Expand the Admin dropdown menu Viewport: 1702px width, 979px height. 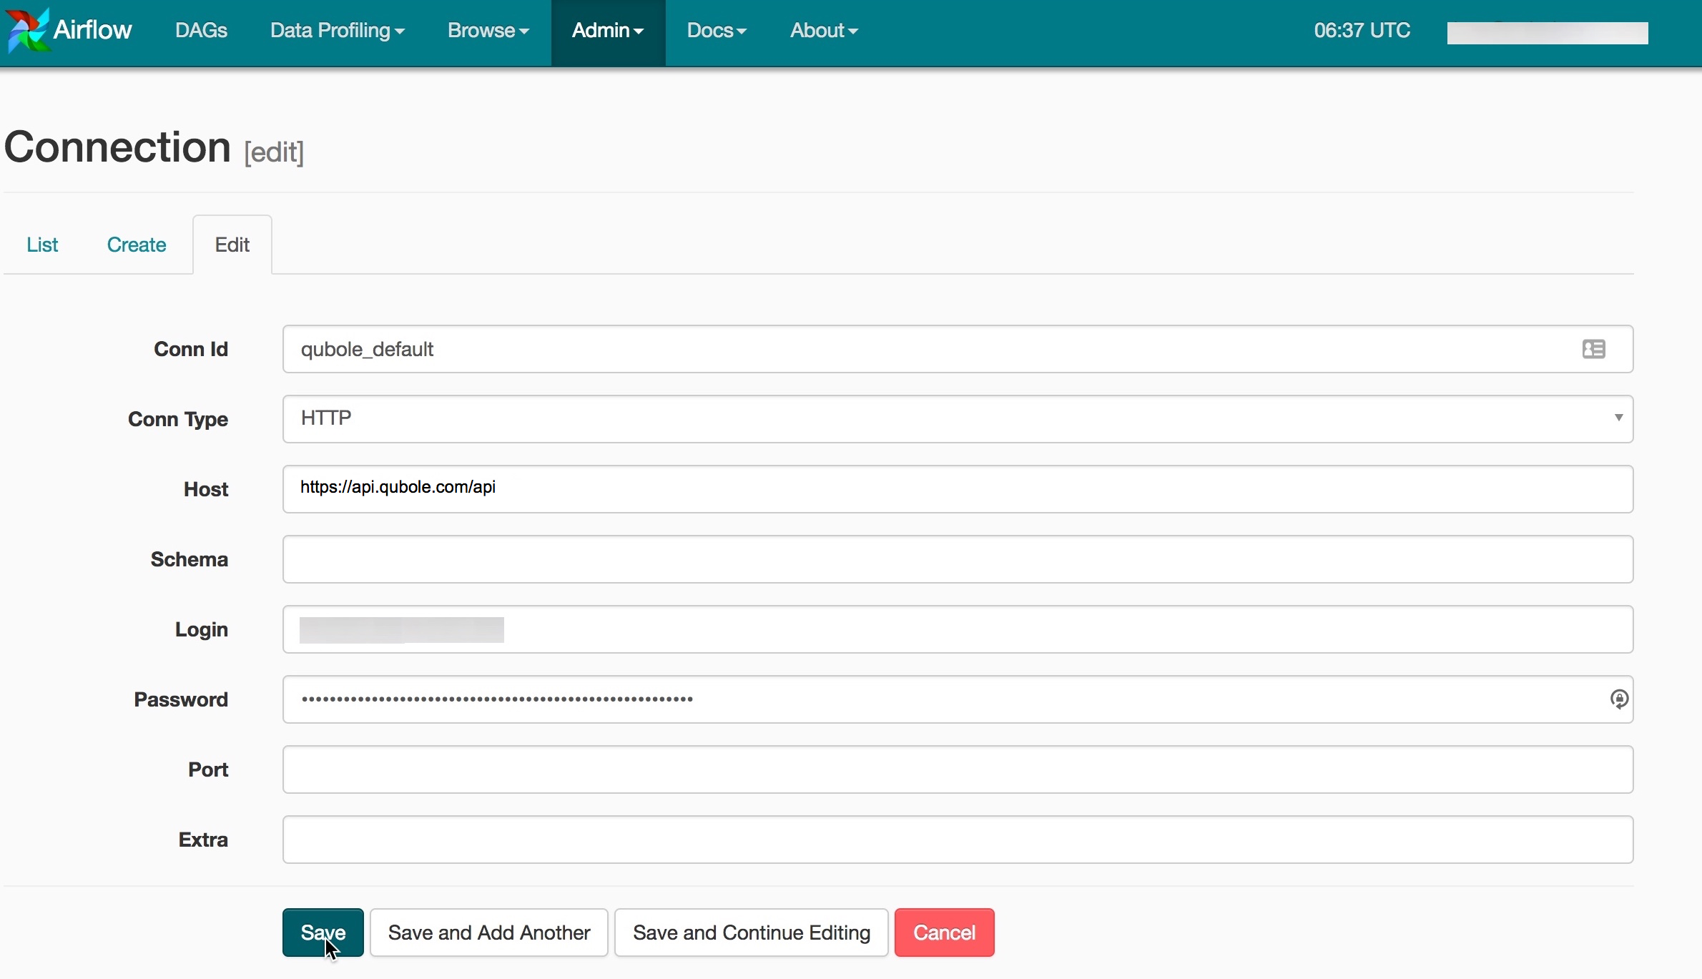point(606,30)
